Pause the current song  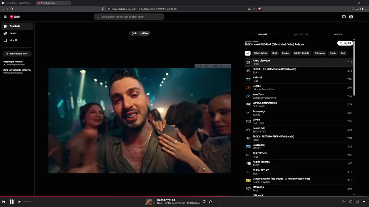[x=12, y=202]
